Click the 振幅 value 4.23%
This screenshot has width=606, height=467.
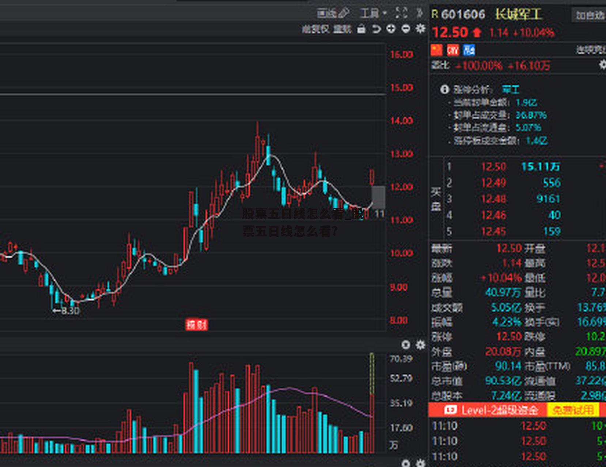pyautogui.click(x=507, y=322)
